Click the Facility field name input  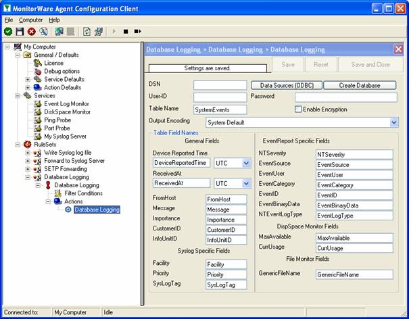[x=226, y=264]
